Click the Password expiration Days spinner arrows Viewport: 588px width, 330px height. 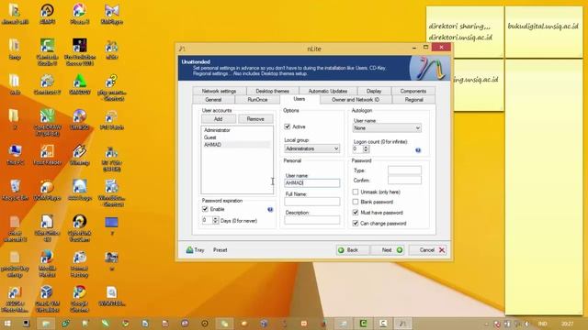coord(215,220)
